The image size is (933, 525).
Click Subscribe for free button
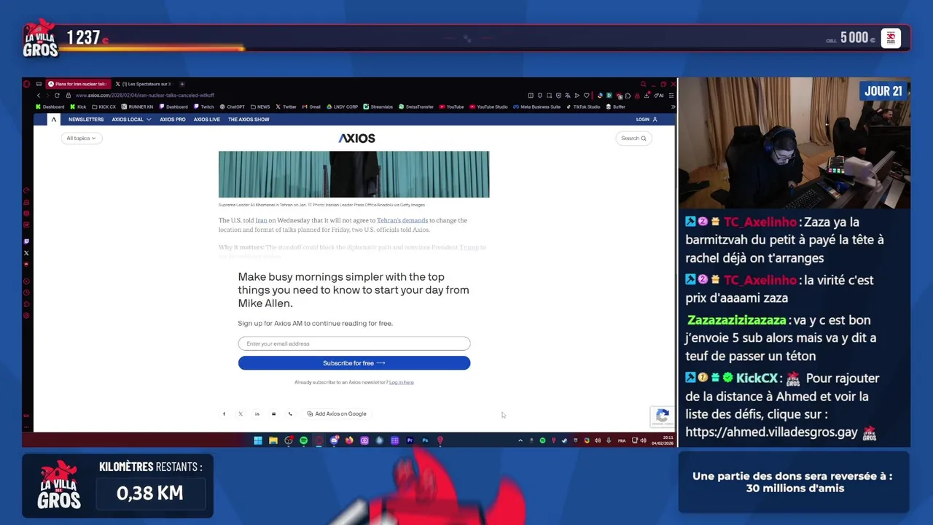354,363
